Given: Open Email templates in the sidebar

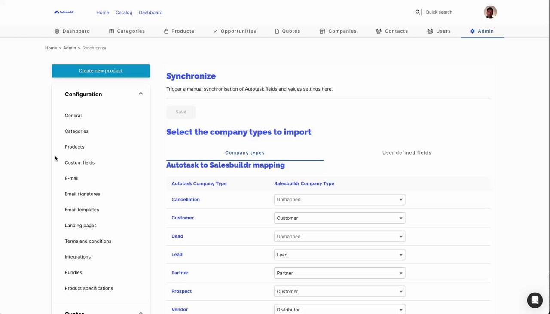Looking at the screenshot, I should [82, 210].
